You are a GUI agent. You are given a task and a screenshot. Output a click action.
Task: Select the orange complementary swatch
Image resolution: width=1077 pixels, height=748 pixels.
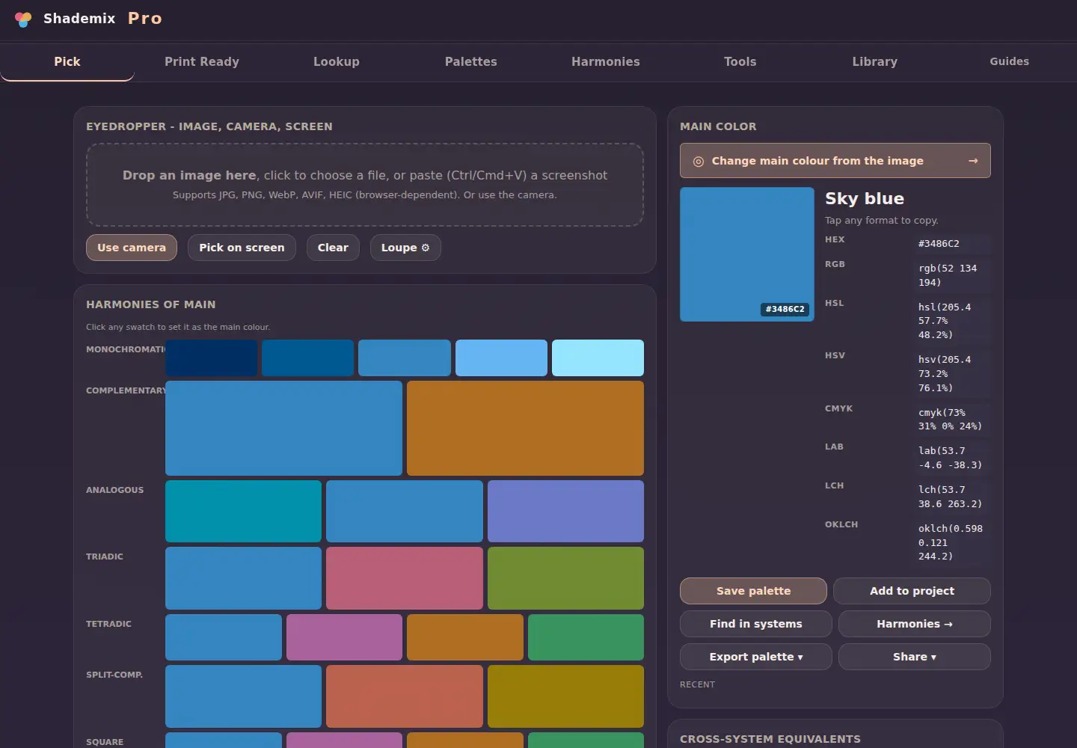pyautogui.click(x=525, y=428)
